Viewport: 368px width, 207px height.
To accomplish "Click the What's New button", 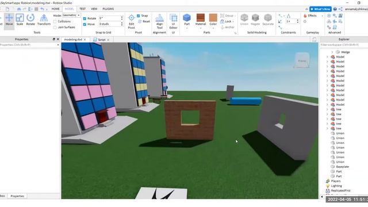I will pos(320,9).
